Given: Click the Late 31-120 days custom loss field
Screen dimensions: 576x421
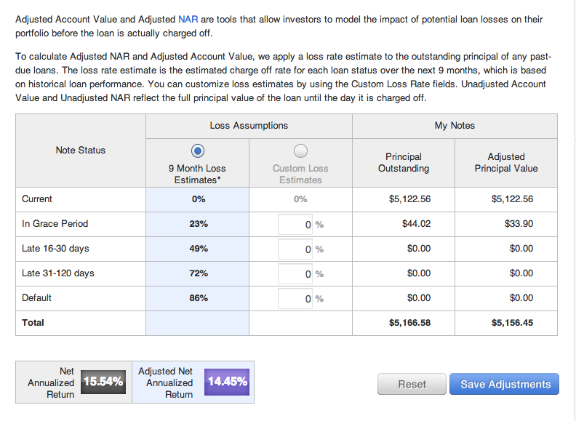Looking at the screenshot, I should (295, 273).
